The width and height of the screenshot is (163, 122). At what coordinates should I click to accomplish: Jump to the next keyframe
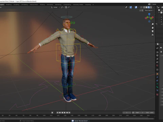(67, 113)
